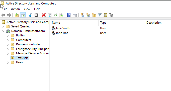Viewport: 171px width, 91px height.
Task: Click the Forward arrow toolbar icon
Action: point(9,15)
